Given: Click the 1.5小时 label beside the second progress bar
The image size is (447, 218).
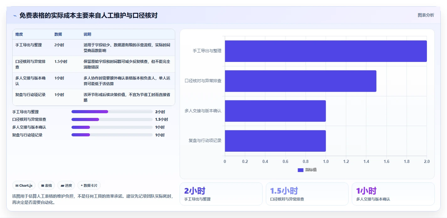Looking at the screenshot, I should 162,119.
